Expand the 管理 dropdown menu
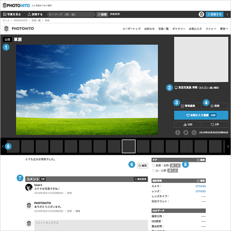231x231 pixels. (x=224, y=29)
